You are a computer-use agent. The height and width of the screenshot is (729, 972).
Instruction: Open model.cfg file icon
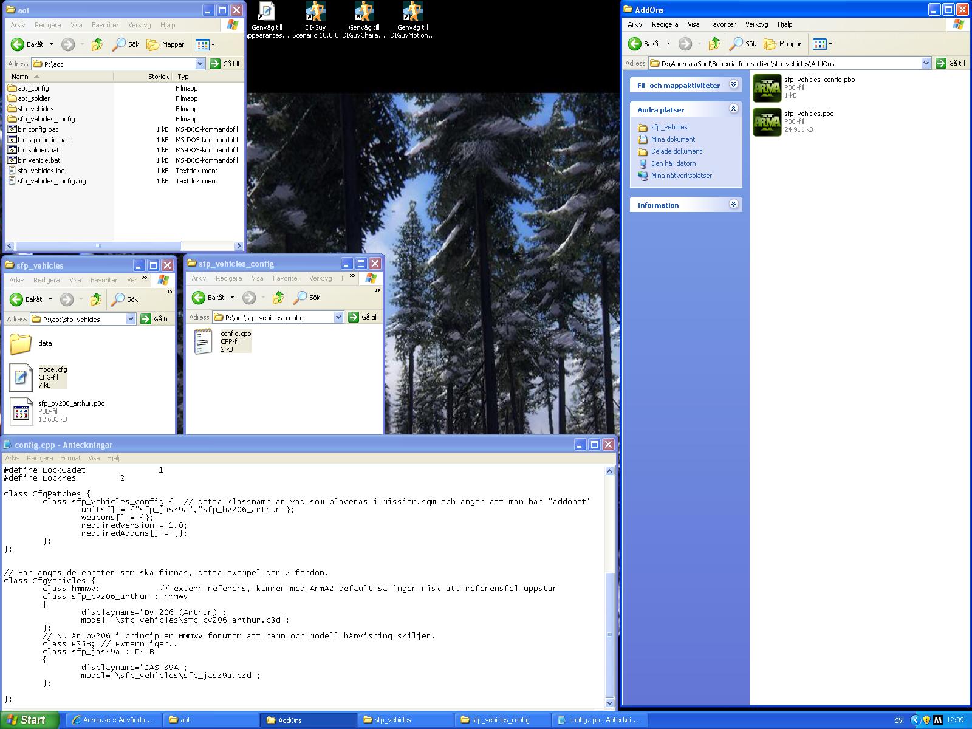point(21,377)
